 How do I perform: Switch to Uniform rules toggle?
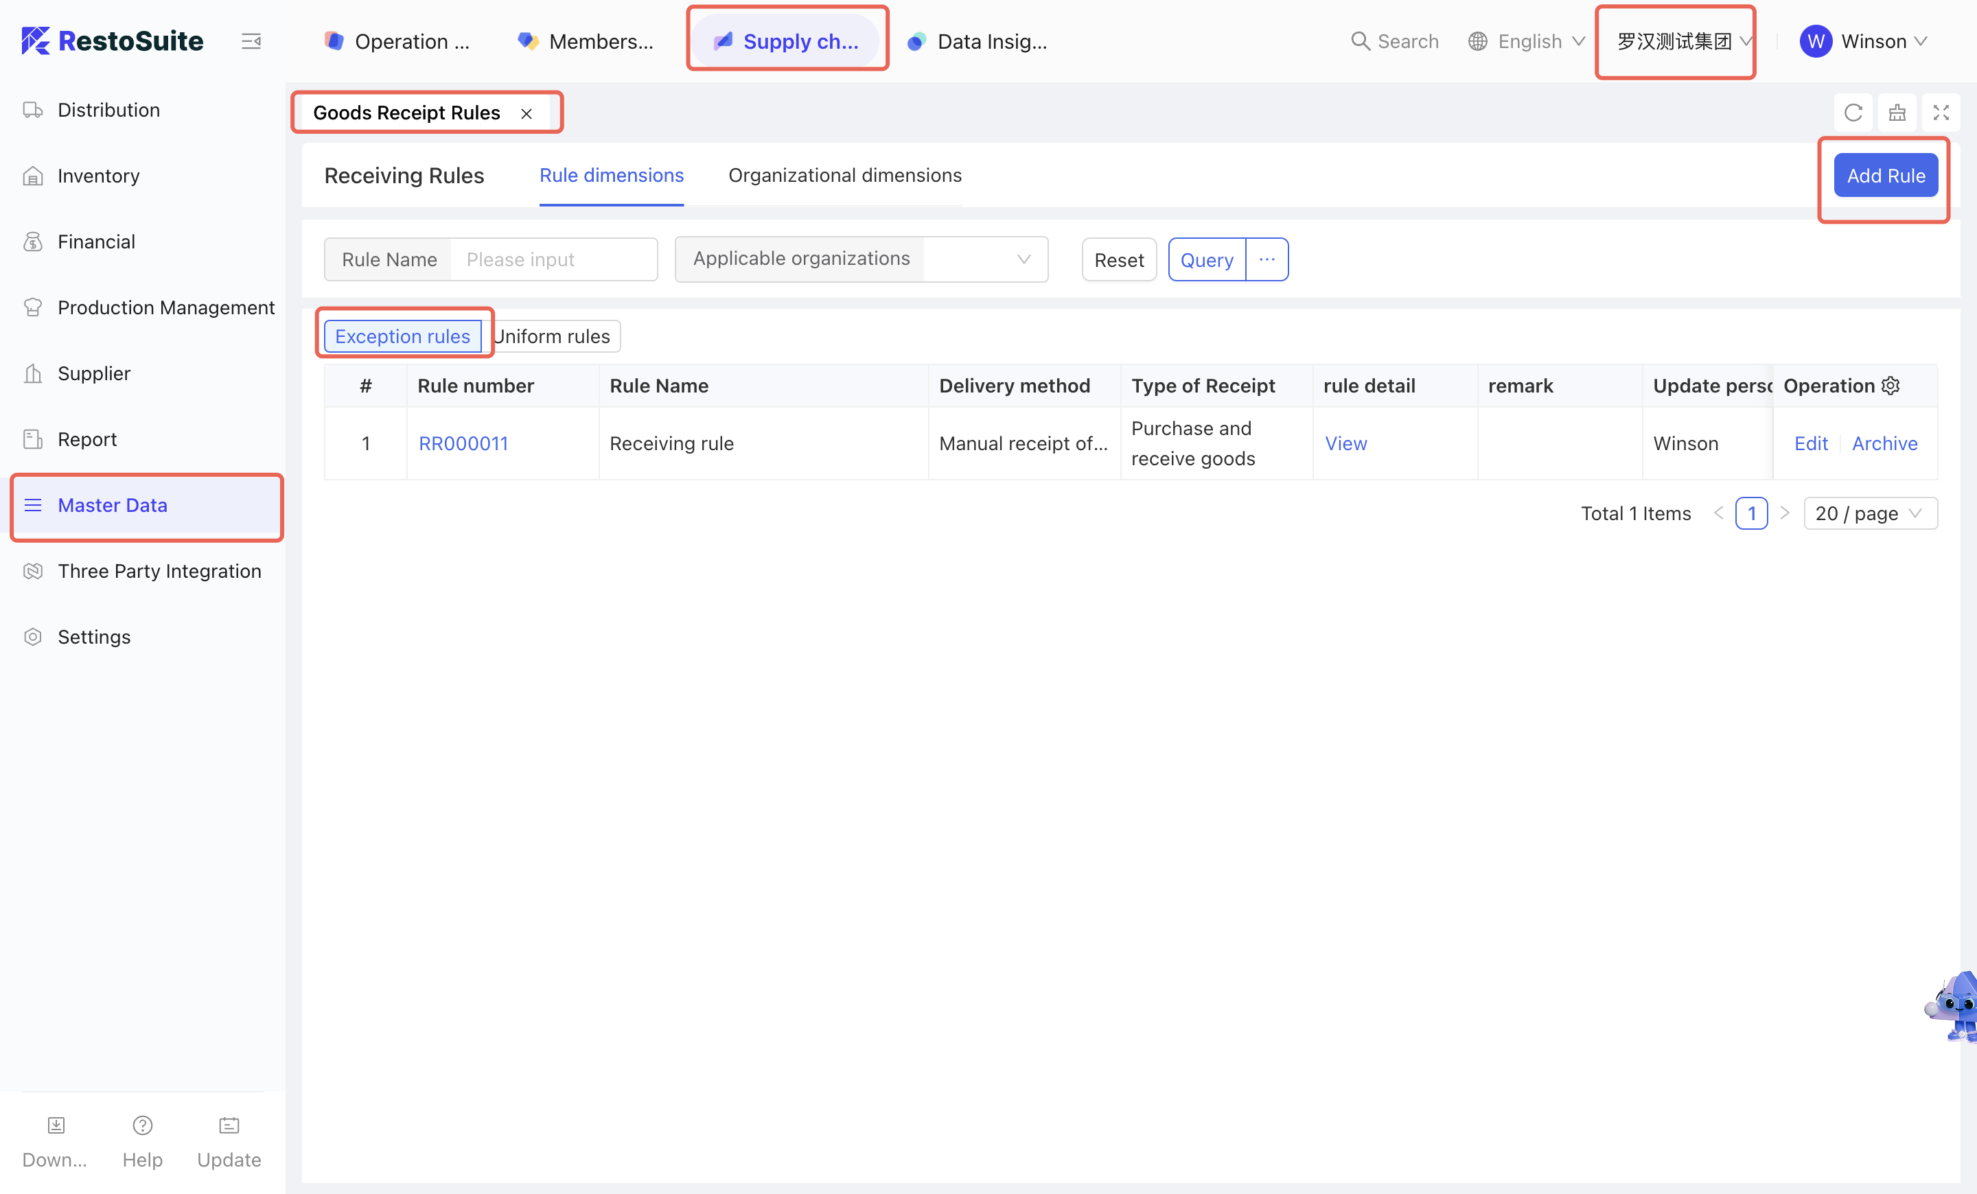(x=553, y=336)
